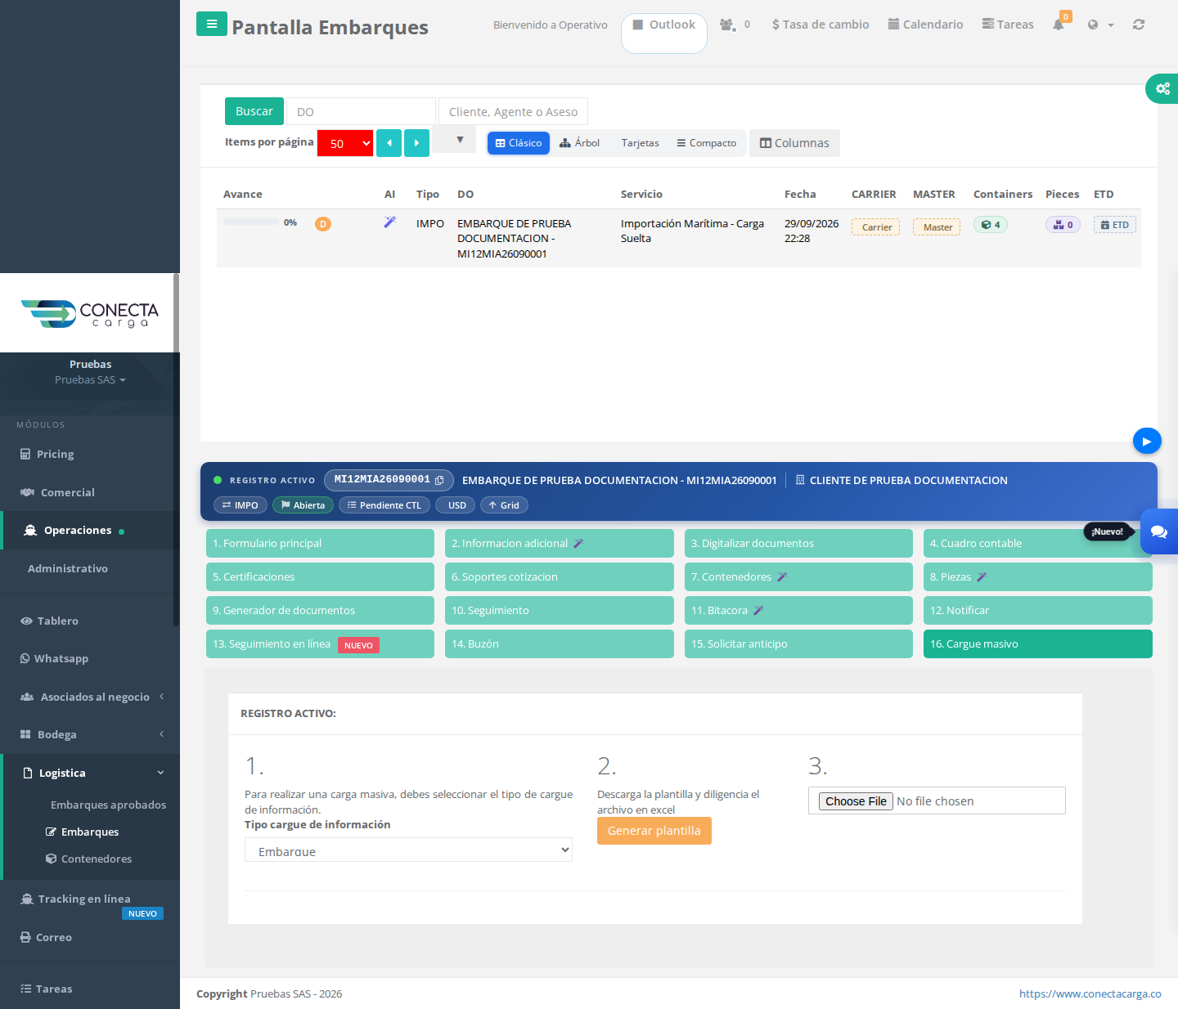Go to next page arrow

click(416, 143)
